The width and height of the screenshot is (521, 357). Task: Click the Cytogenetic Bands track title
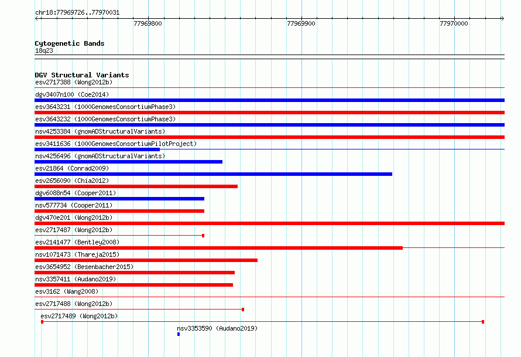[x=70, y=43]
